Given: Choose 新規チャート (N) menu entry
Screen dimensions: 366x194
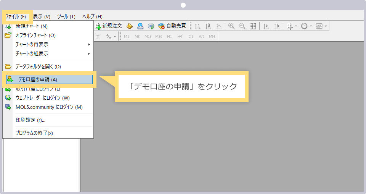Looking at the screenshot, I should tap(48, 26).
